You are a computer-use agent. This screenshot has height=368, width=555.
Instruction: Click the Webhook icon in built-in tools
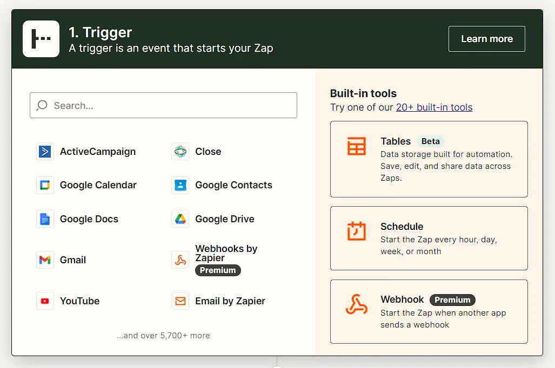pyautogui.click(x=357, y=304)
